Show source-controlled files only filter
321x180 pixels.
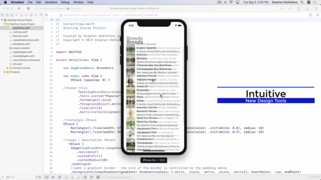[40, 177]
